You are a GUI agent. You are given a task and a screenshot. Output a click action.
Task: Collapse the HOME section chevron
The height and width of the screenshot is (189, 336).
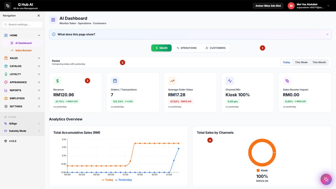39,35
